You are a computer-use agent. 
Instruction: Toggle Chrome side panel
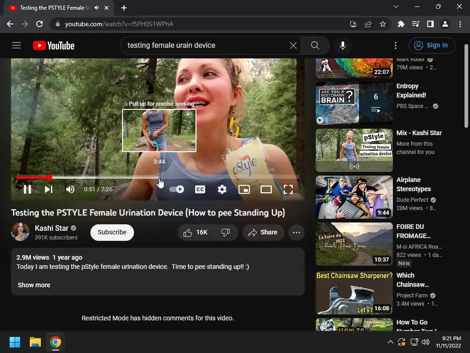(x=431, y=24)
